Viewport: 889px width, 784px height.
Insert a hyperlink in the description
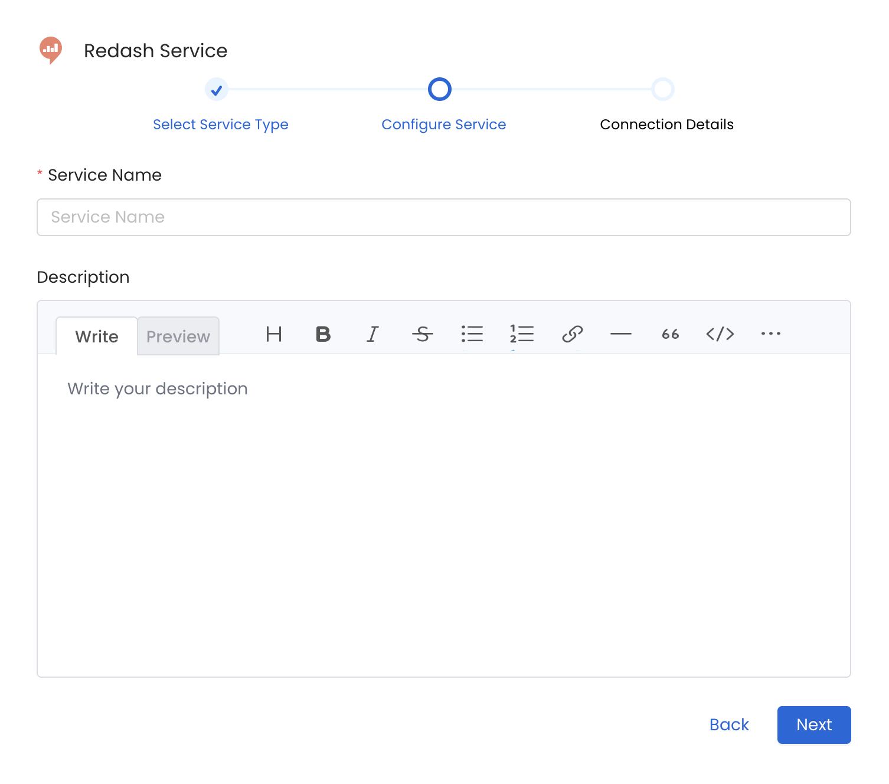click(x=572, y=334)
